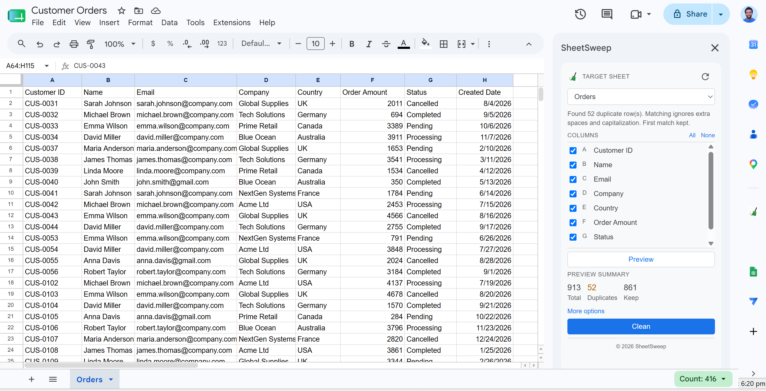Undo the last action
The height and width of the screenshot is (391, 766).
40,44
